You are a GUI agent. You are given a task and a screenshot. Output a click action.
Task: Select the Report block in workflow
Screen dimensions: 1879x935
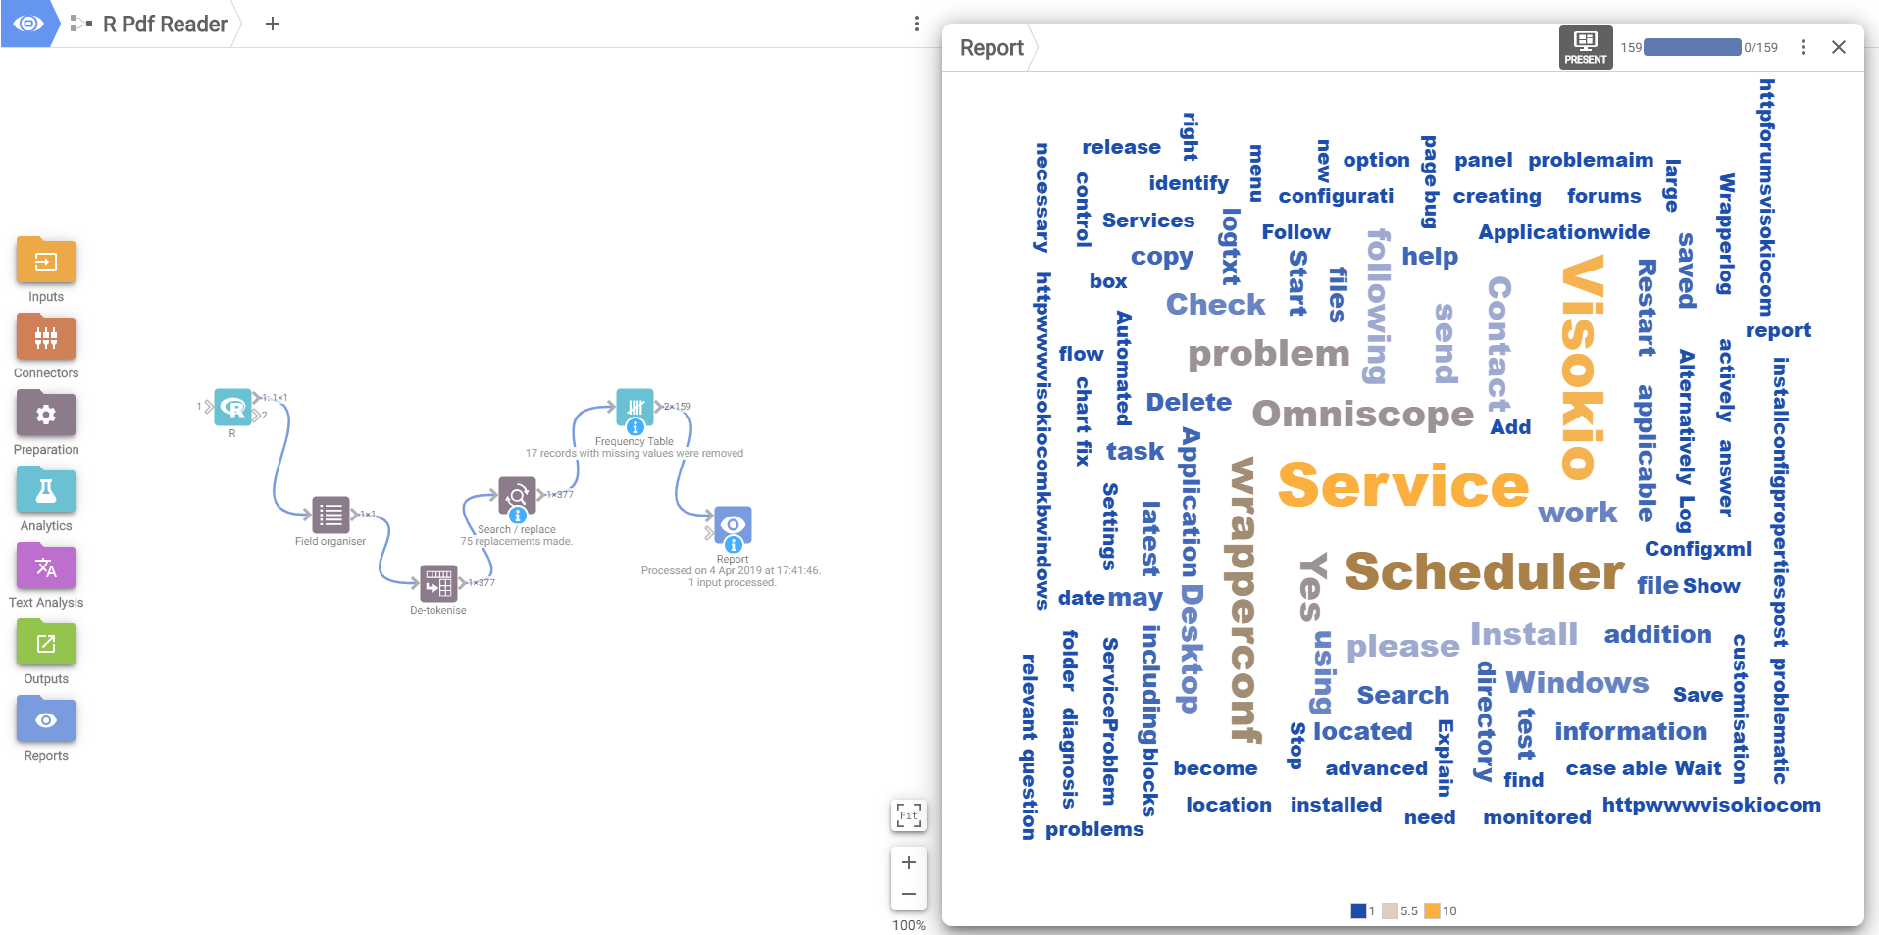pyautogui.click(x=733, y=524)
